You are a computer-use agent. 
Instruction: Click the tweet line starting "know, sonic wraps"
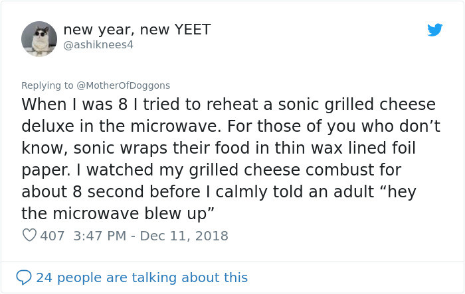[220, 148]
